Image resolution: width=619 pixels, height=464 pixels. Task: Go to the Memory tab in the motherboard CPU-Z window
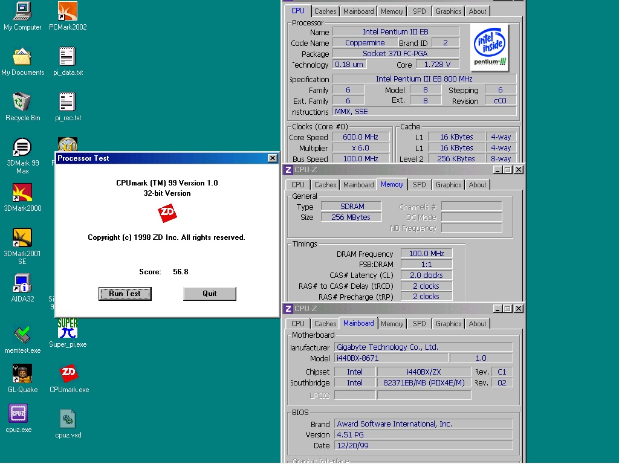click(392, 324)
